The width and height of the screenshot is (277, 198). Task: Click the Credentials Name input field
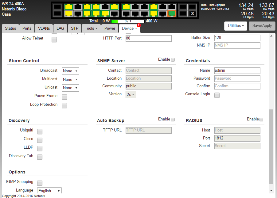pos(237,70)
